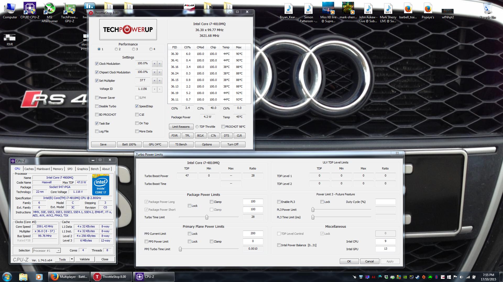Uncheck Set Multiplier checkbox
Image resolution: width=503 pixels, height=282 pixels.
pos(97,81)
